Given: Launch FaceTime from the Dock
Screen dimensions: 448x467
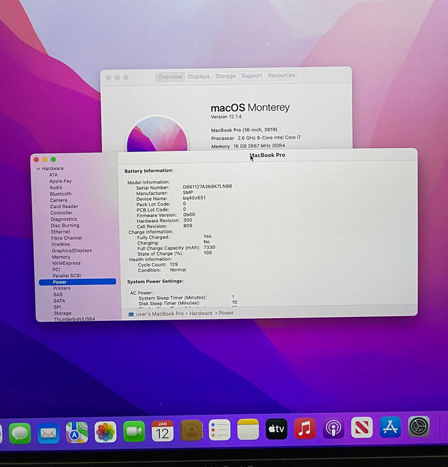Looking at the screenshot, I should [134, 431].
